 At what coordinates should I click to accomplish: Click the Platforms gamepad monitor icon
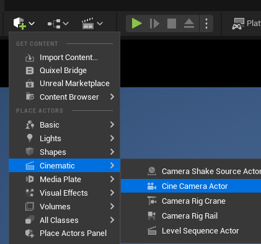[x=238, y=24]
